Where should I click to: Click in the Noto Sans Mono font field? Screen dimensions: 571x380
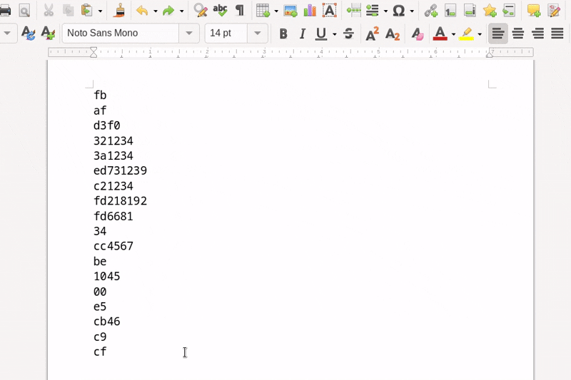coord(120,34)
